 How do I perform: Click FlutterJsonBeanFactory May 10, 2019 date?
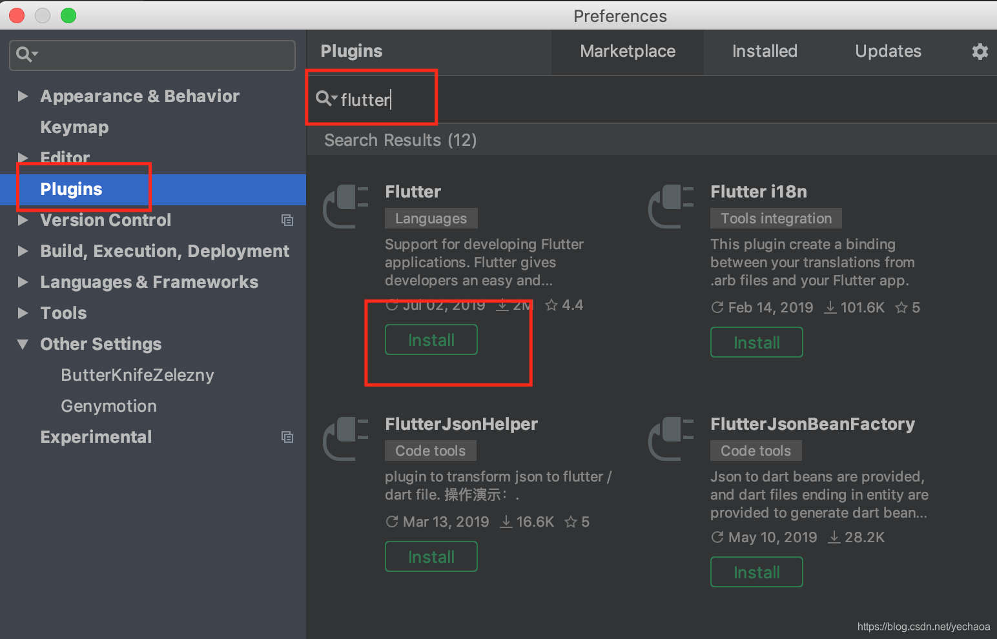click(764, 537)
